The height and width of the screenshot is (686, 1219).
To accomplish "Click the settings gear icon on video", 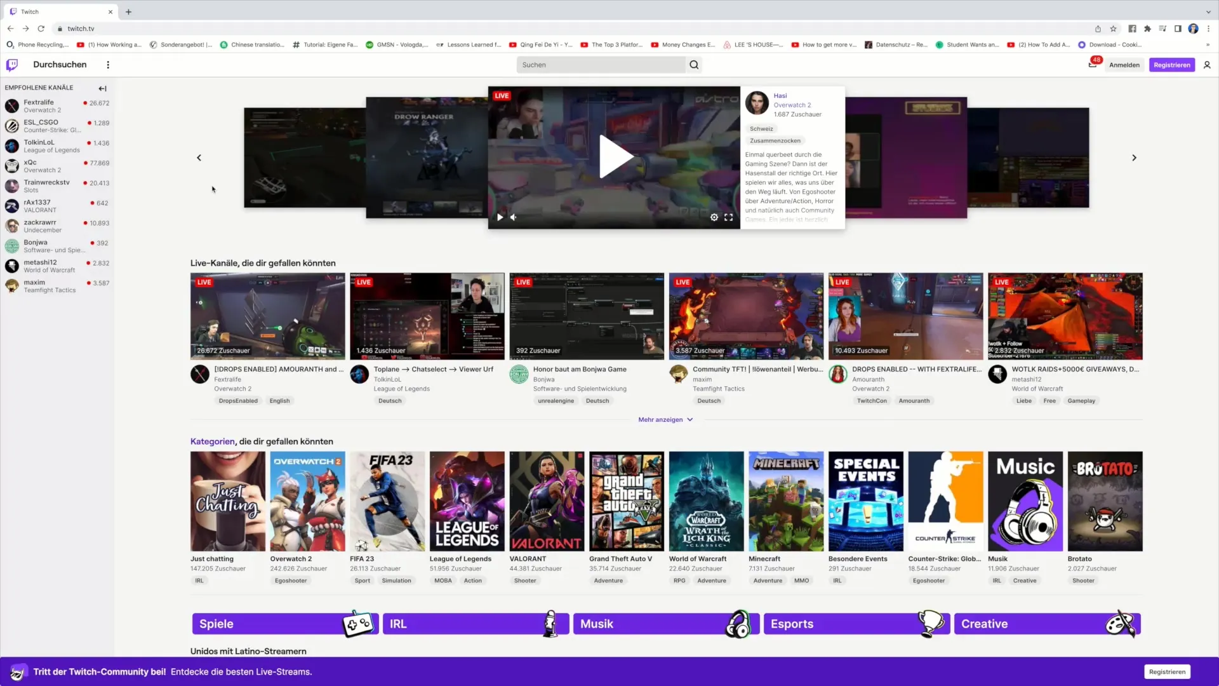I will click(x=715, y=218).
